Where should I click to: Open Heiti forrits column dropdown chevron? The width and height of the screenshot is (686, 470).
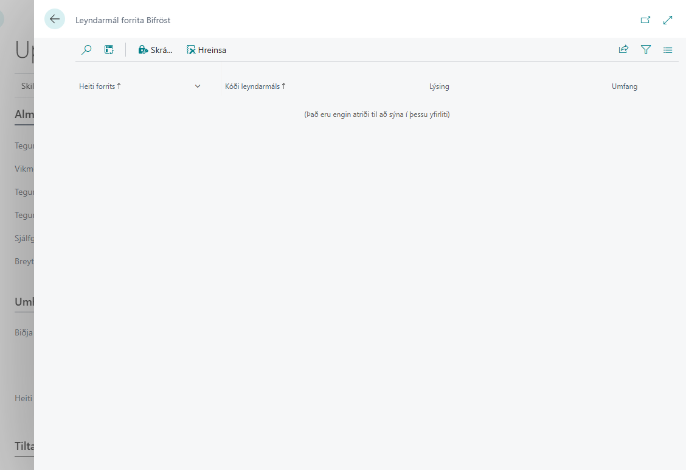(198, 86)
